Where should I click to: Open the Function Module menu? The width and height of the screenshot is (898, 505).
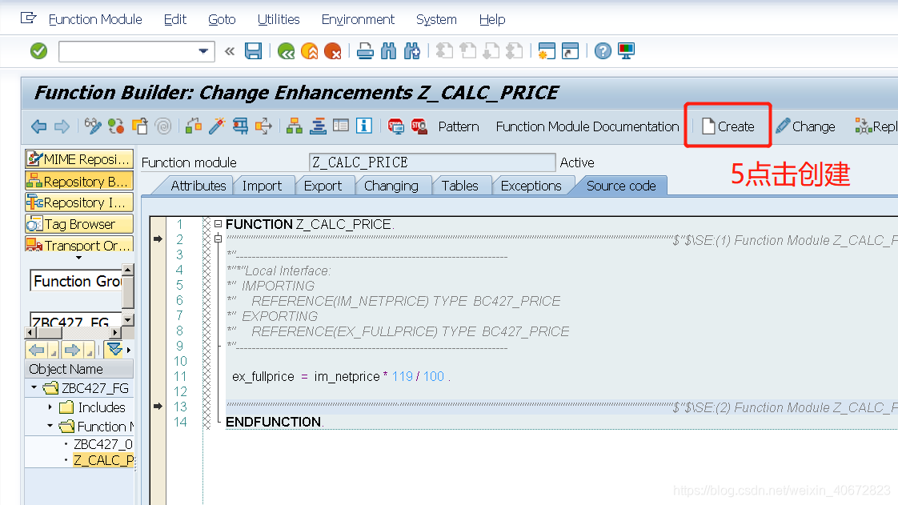point(95,19)
